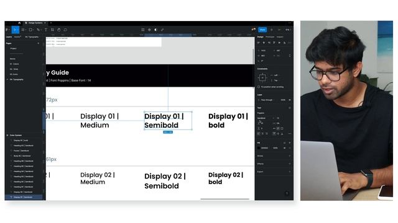
Task: Click the help question mark button
Action: (x=287, y=193)
